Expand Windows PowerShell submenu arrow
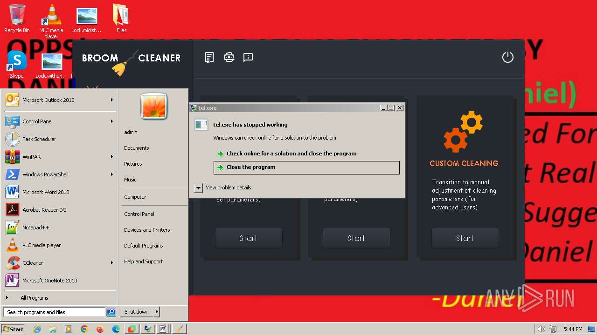Image resolution: width=597 pixels, height=335 pixels. point(112,174)
